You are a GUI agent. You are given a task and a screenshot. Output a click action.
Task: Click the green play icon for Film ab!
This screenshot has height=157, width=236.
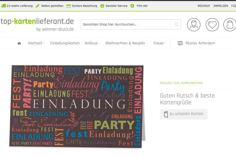point(132,6)
